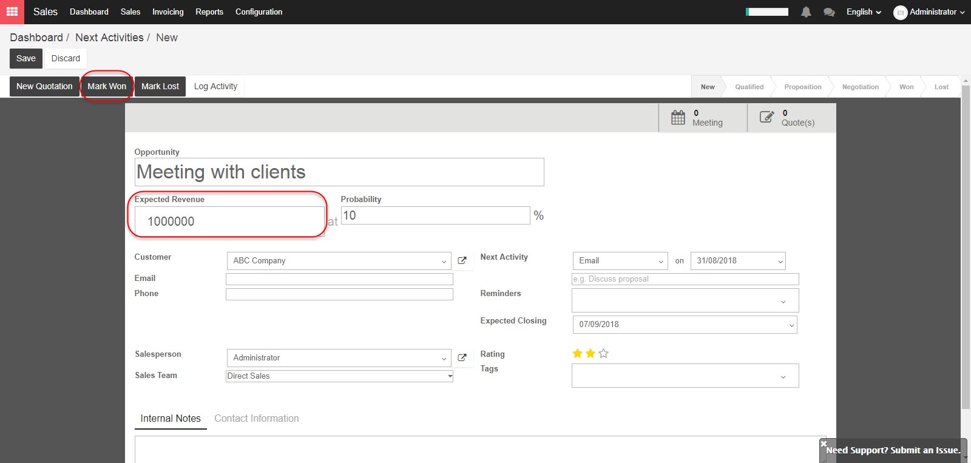
Task: Open the Sales menu item
Action: click(x=130, y=12)
